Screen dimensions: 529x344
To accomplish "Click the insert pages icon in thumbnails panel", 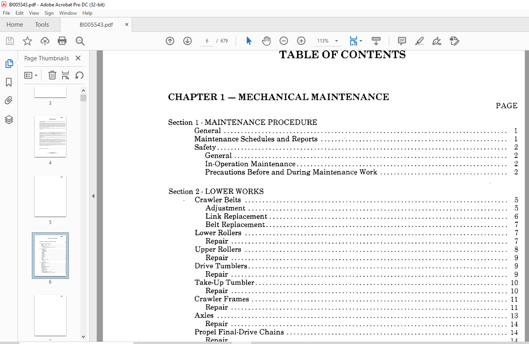I will coord(66,75).
